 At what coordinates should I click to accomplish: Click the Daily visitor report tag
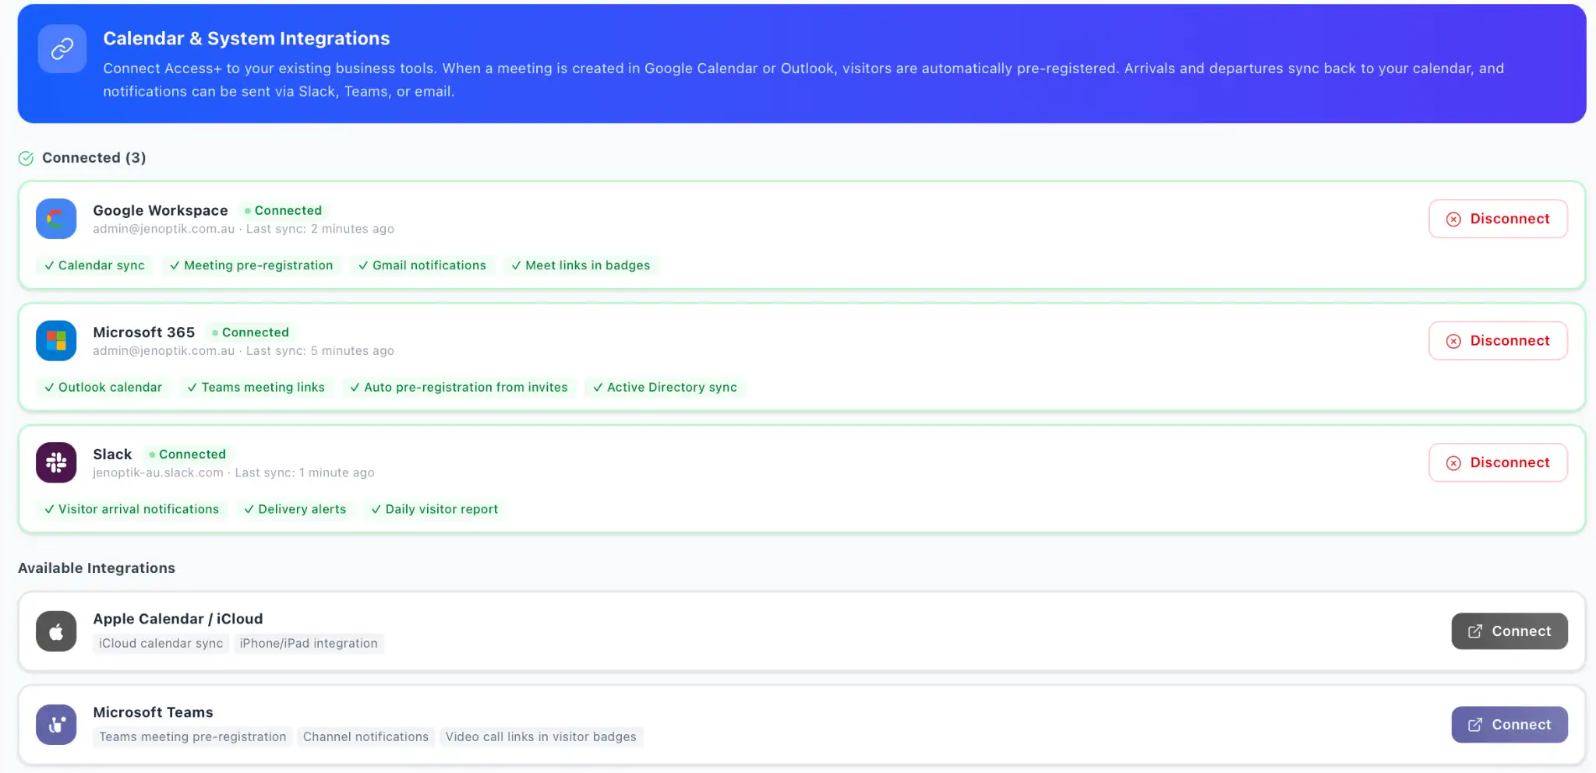pos(435,509)
